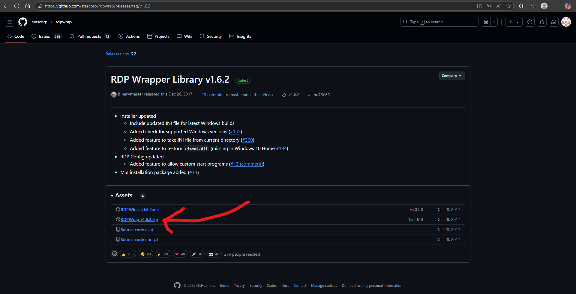Image resolution: width=576 pixels, height=294 pixels.
Task: Open issue #155 link
Action: tap(235, 131)
